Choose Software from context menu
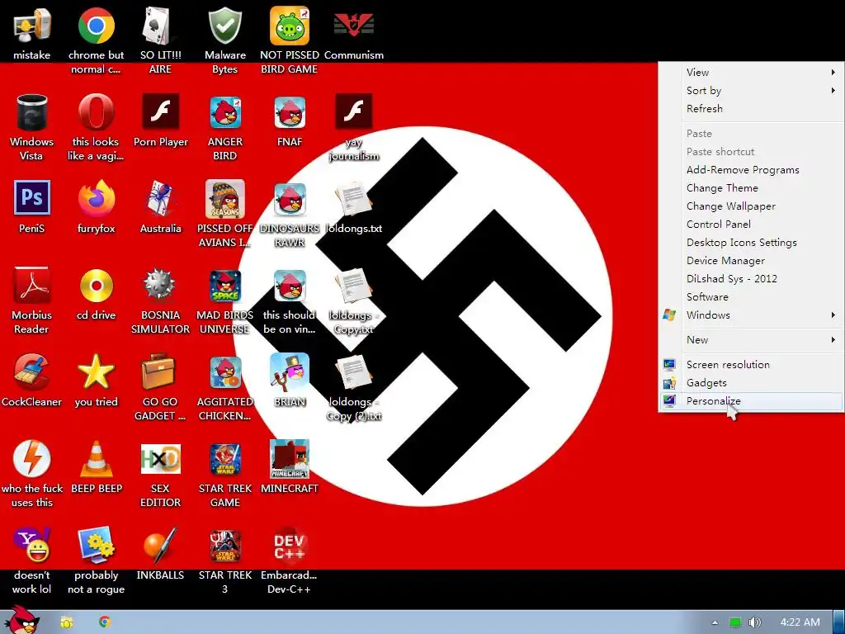Viewport: 845px width, 634px height. (751, 296)
